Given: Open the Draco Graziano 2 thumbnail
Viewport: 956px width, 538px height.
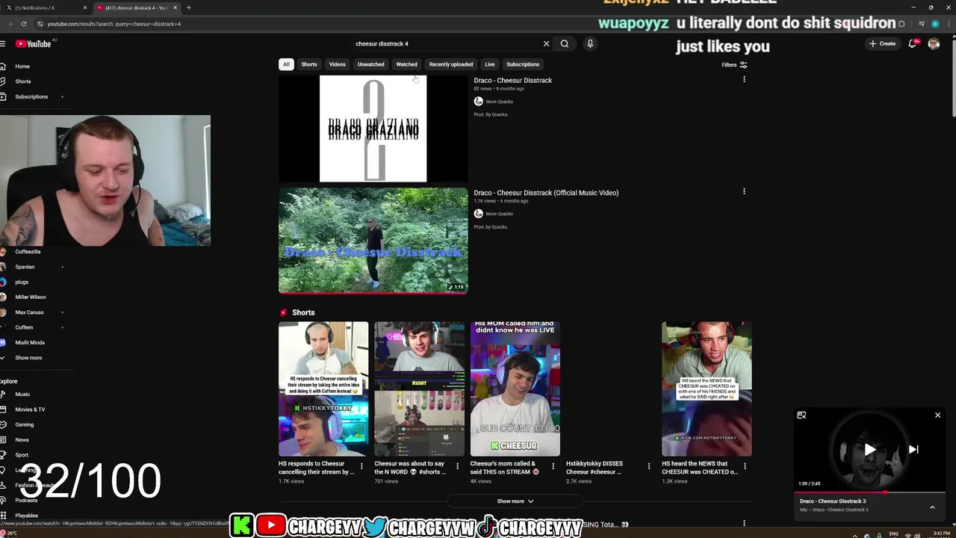Looking at the screenshot, I should [373, 129].
